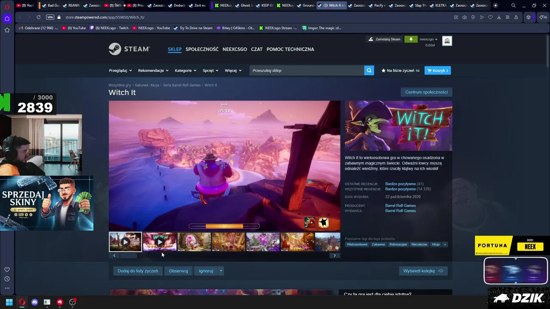This screenshot has width=550, height=309.
Task: Click Opera icon in taskbar
Action: point(22,302)
